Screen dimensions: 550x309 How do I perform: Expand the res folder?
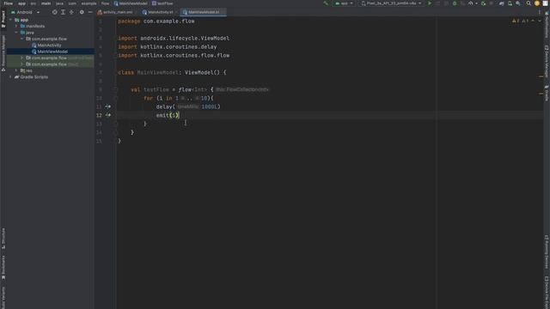[16, 70]
